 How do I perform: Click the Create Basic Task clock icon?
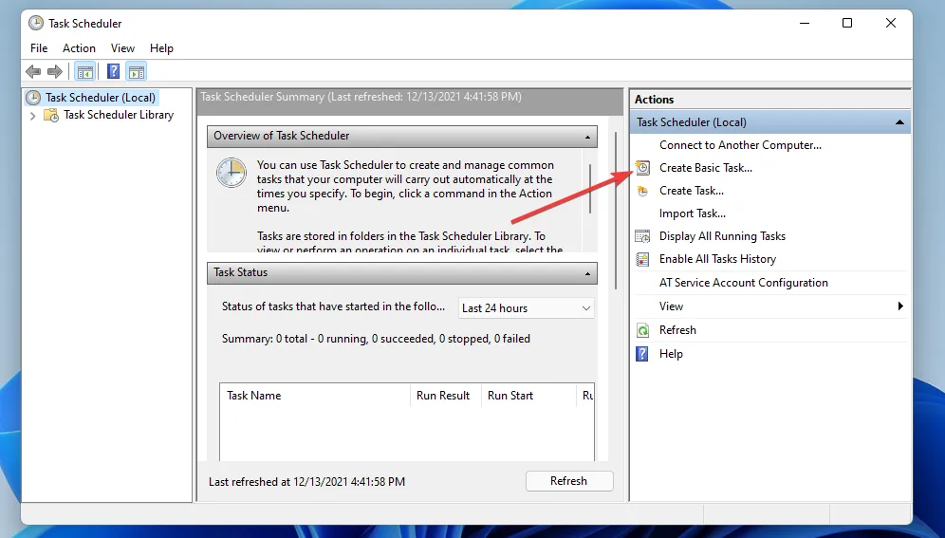642,168
